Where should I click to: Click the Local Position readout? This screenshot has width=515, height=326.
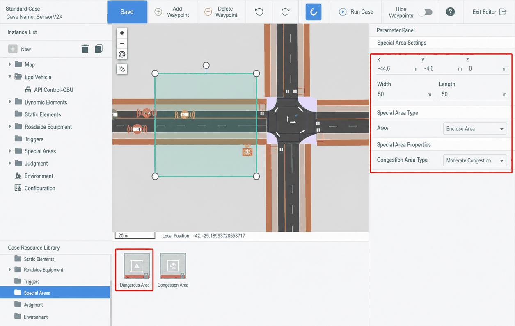point(204,236)
